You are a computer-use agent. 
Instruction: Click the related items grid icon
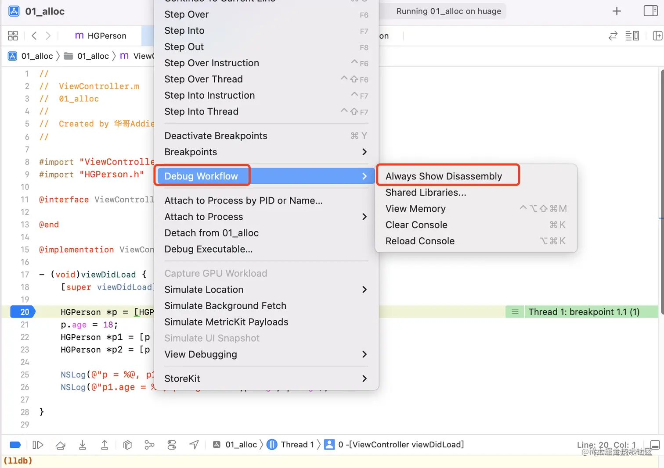pyautogui.click(x=13, y=36)
